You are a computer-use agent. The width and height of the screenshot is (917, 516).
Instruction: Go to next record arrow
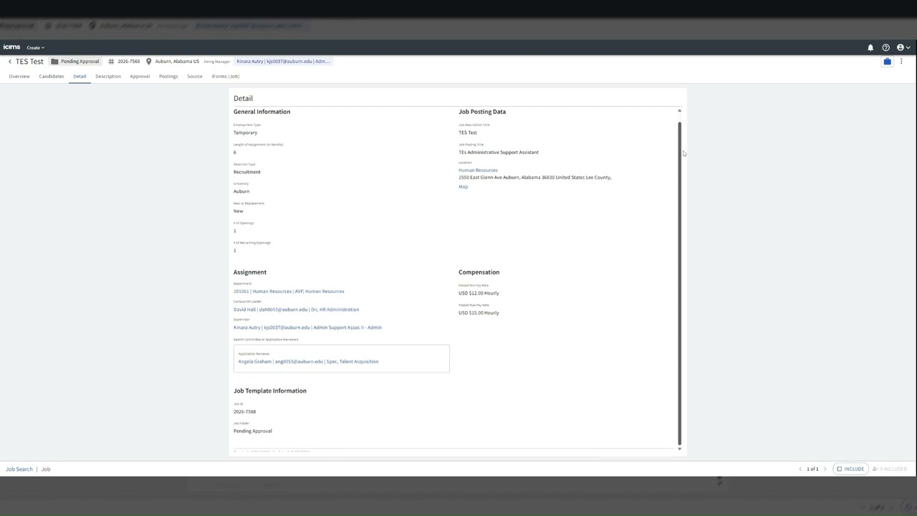click(x=825, y=469)
